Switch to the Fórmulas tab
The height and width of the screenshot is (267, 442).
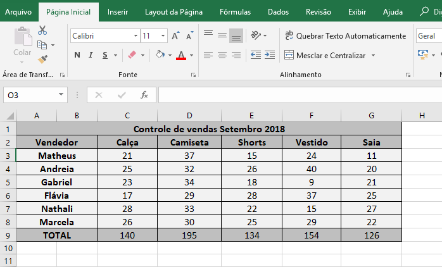[x=235, y=12]
